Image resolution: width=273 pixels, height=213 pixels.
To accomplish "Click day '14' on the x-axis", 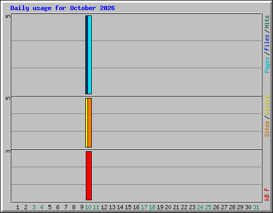I will (x=120, y=207).
